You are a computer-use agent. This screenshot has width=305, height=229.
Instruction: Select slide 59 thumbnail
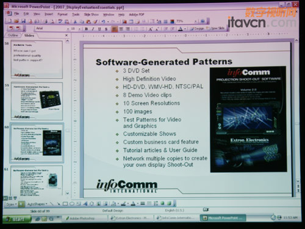37,101
